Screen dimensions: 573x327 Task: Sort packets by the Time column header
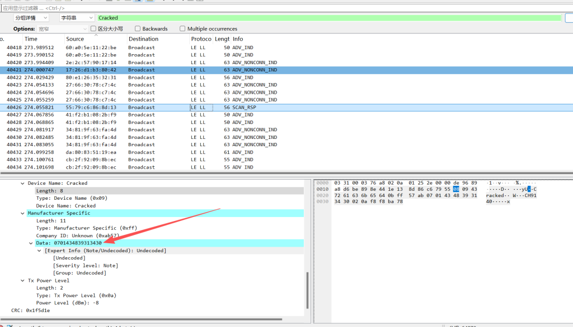(x=31, y=39)
